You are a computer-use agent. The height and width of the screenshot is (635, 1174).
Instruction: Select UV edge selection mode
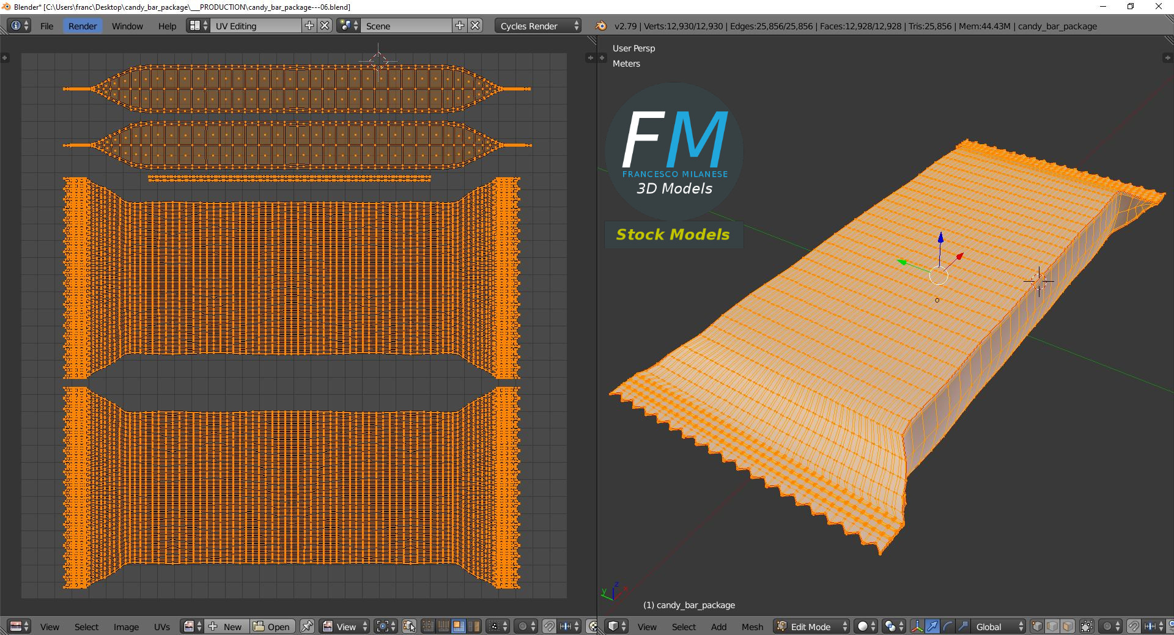tap(443, 626)
